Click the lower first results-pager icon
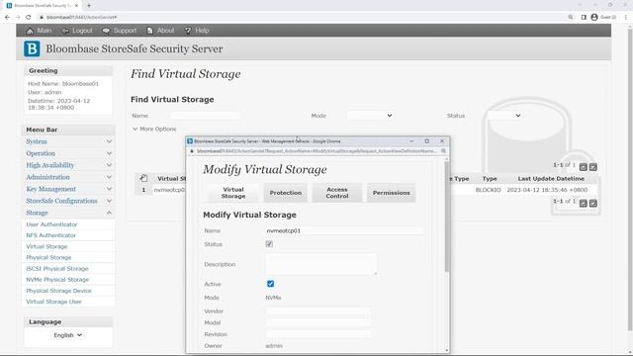Image resolution: width=633 pixels, height=356 pixels. [583, 203]
